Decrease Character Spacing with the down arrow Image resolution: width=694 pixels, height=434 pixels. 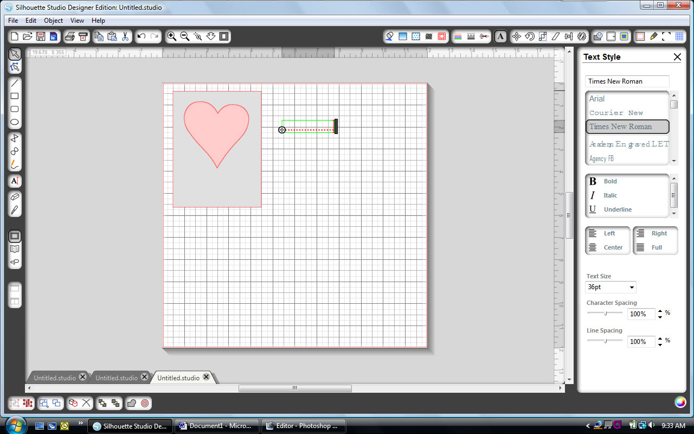(x=660, y=317)
